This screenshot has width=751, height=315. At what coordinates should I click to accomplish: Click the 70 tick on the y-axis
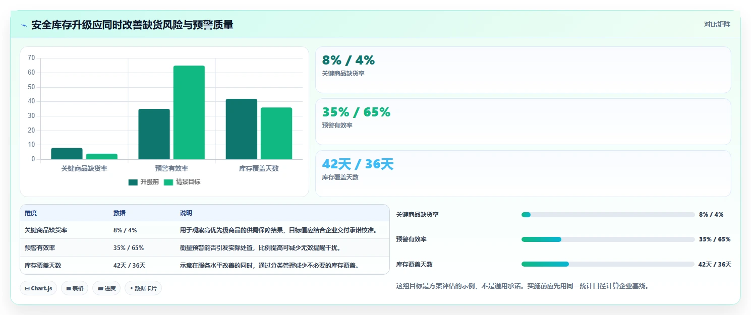(31, 58)
